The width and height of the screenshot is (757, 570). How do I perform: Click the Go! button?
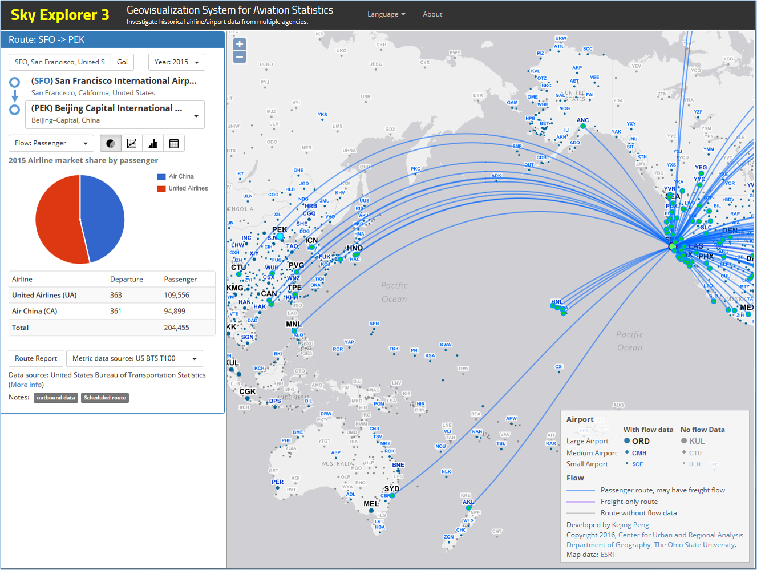pos(123,62)
